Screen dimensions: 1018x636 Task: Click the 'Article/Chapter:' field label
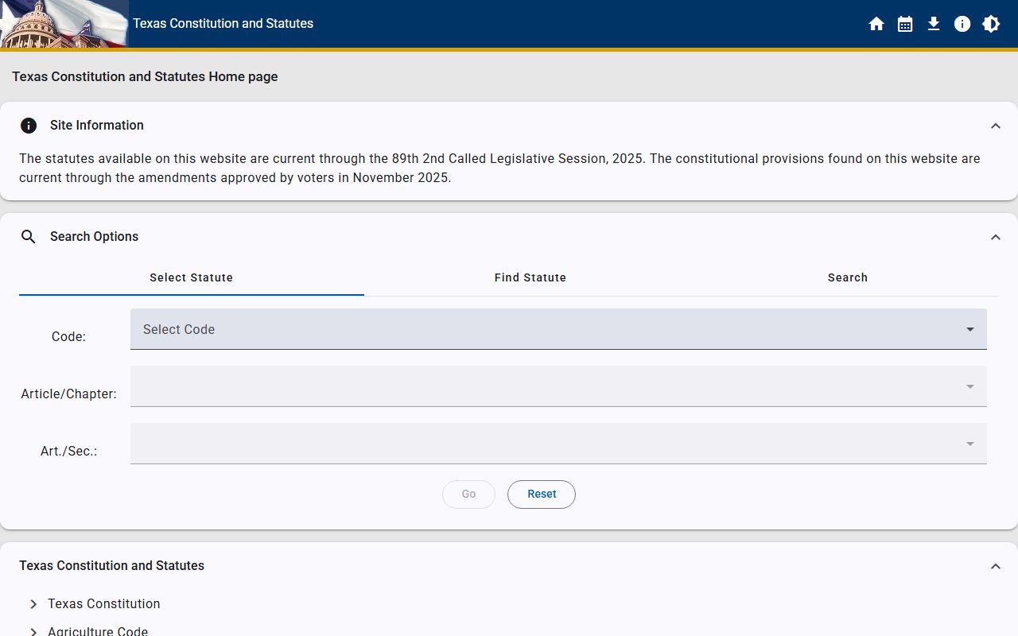(x=68, y=394)
